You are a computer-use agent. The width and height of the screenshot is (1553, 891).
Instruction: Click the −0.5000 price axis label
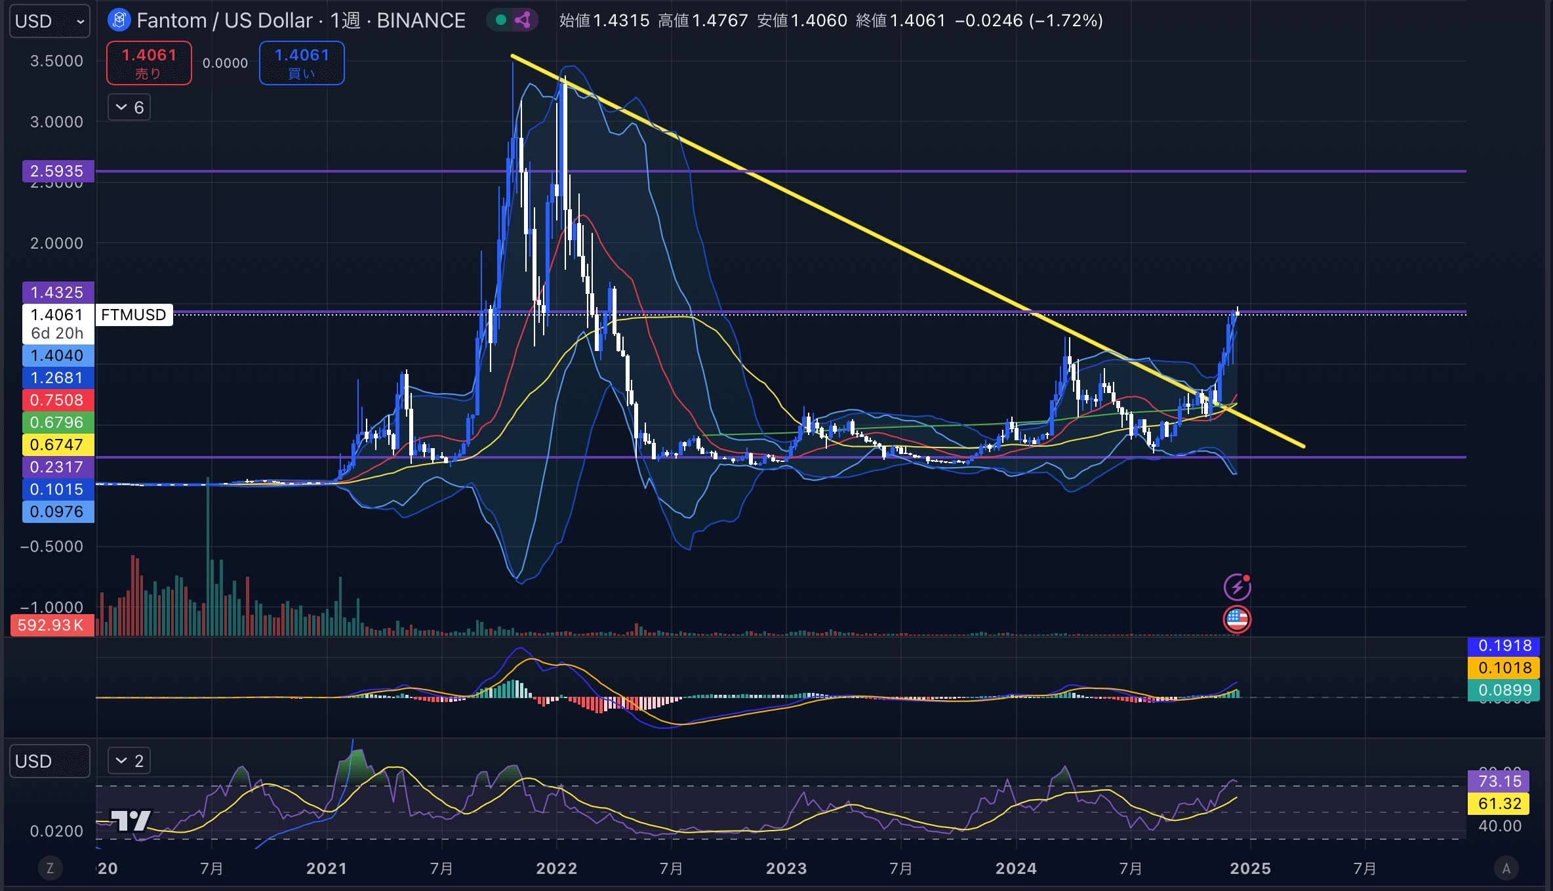52,547
